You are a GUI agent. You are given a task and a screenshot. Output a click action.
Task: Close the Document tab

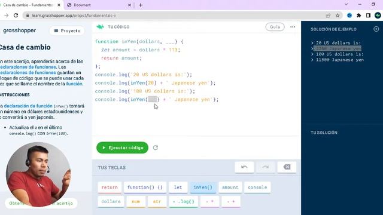tap(129, 5)
